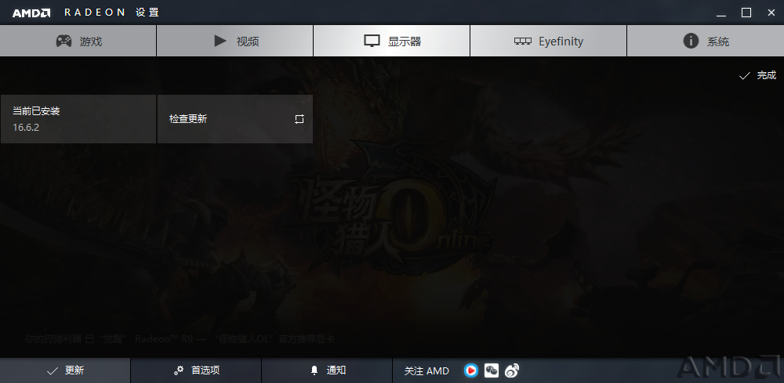
Task: Open 首选项 (Preferences) at the bottom
Action: tap(196, 370)
